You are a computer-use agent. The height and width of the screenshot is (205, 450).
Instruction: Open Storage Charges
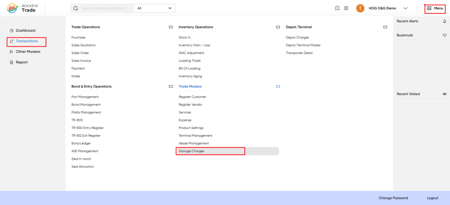click(192, 151)
